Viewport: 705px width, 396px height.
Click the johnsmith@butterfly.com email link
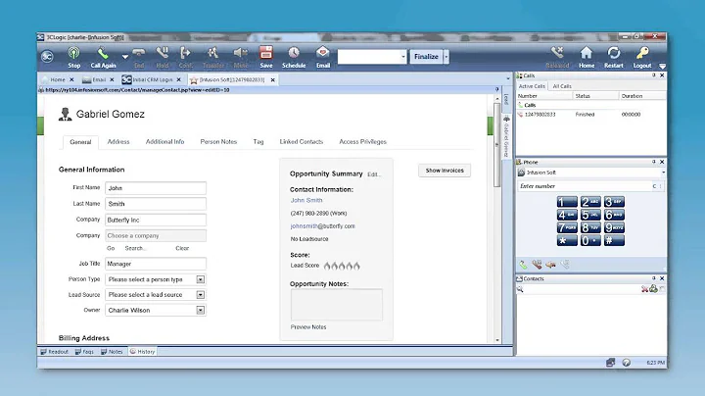(x=322, y=226)
